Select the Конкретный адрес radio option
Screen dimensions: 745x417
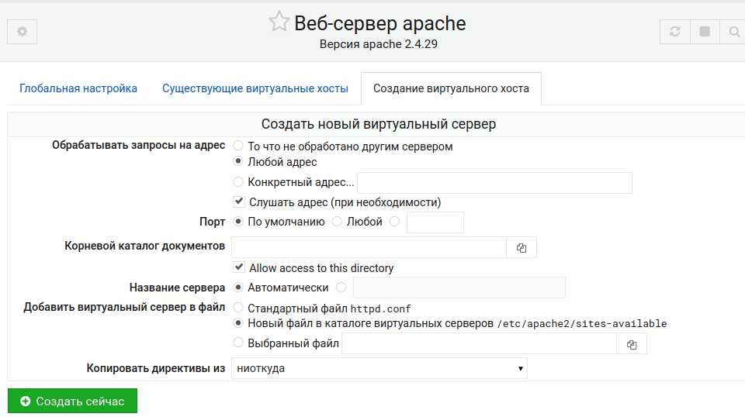pyautogui.click(x=238, y=182)
